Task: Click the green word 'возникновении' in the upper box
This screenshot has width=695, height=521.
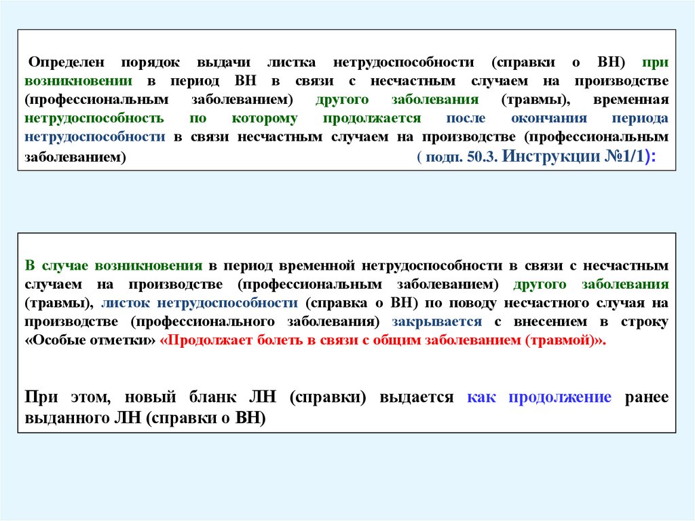Action: click(x=79, y=81)
